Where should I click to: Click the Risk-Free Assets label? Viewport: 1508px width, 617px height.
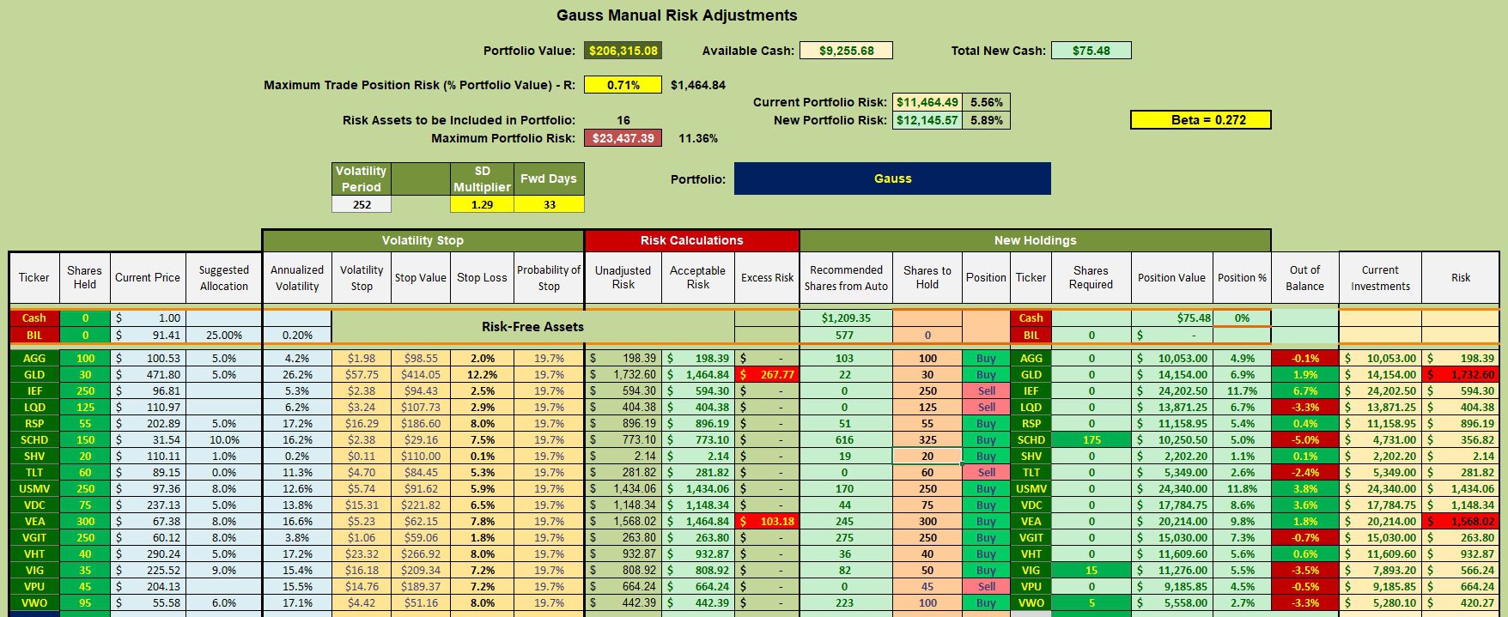(532, 326)
